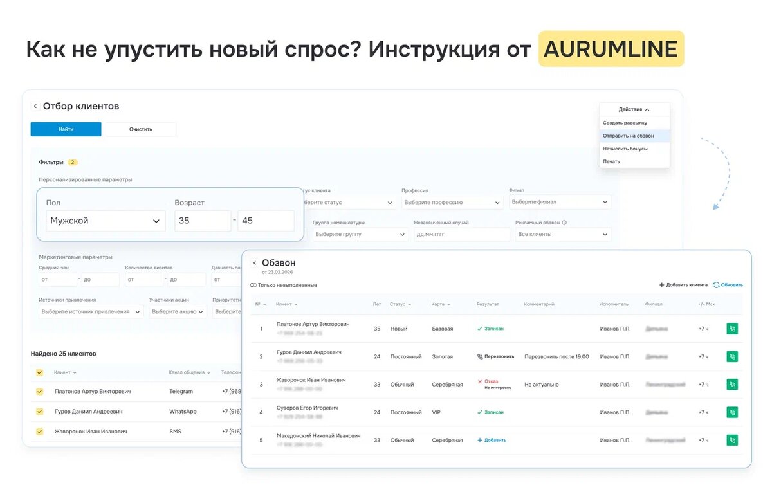
Task: Sort Обзвон table by Карта column
Action: 441,304
